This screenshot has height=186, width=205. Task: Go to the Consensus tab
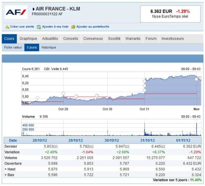93,39
